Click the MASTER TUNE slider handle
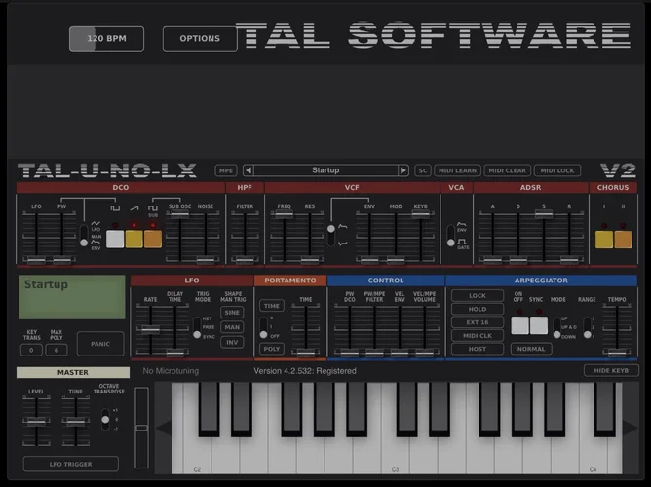Screen dimensions: 651x487 [x=76, y=422]
